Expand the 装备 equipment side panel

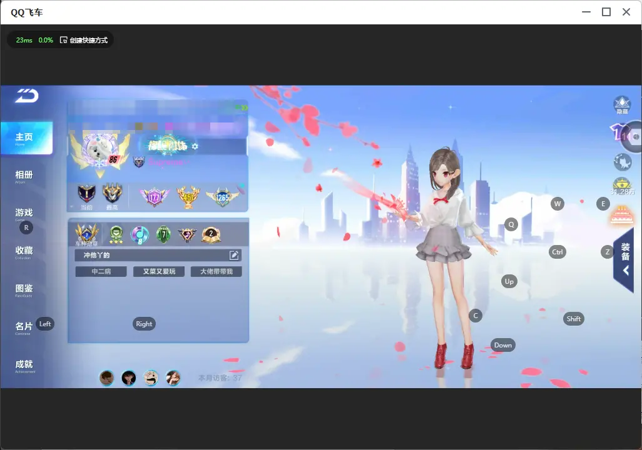click(x=624, y=259)
